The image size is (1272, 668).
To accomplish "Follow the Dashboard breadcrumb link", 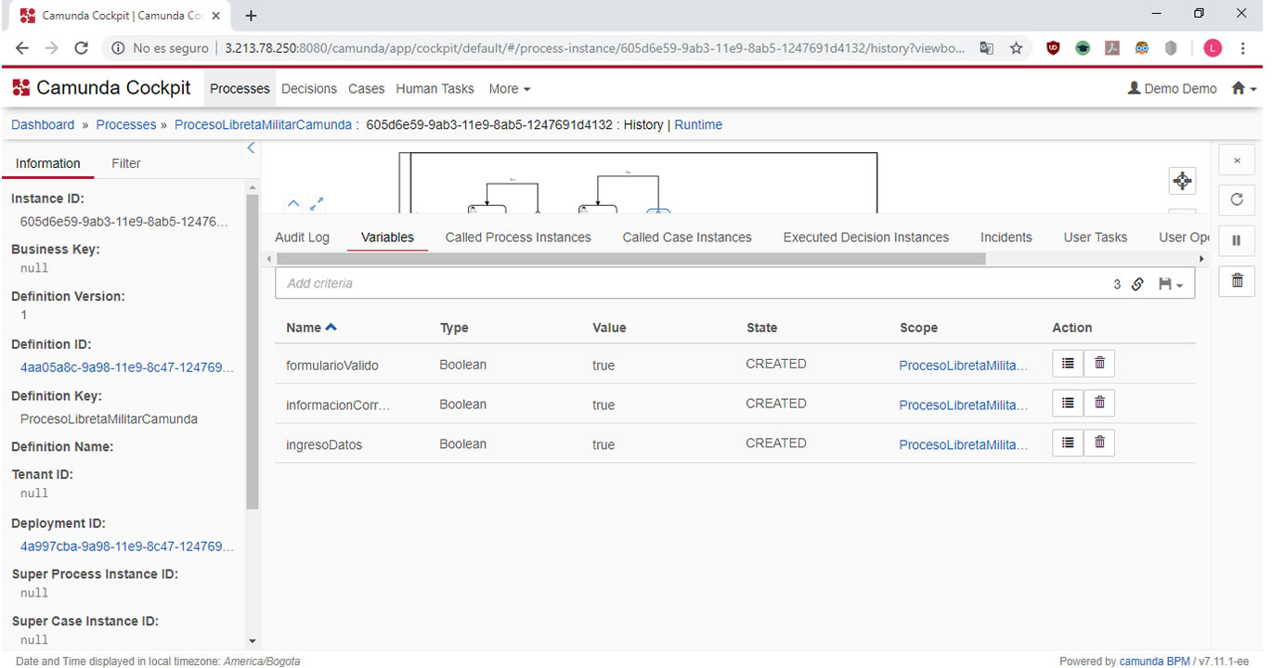I will 43,124.
